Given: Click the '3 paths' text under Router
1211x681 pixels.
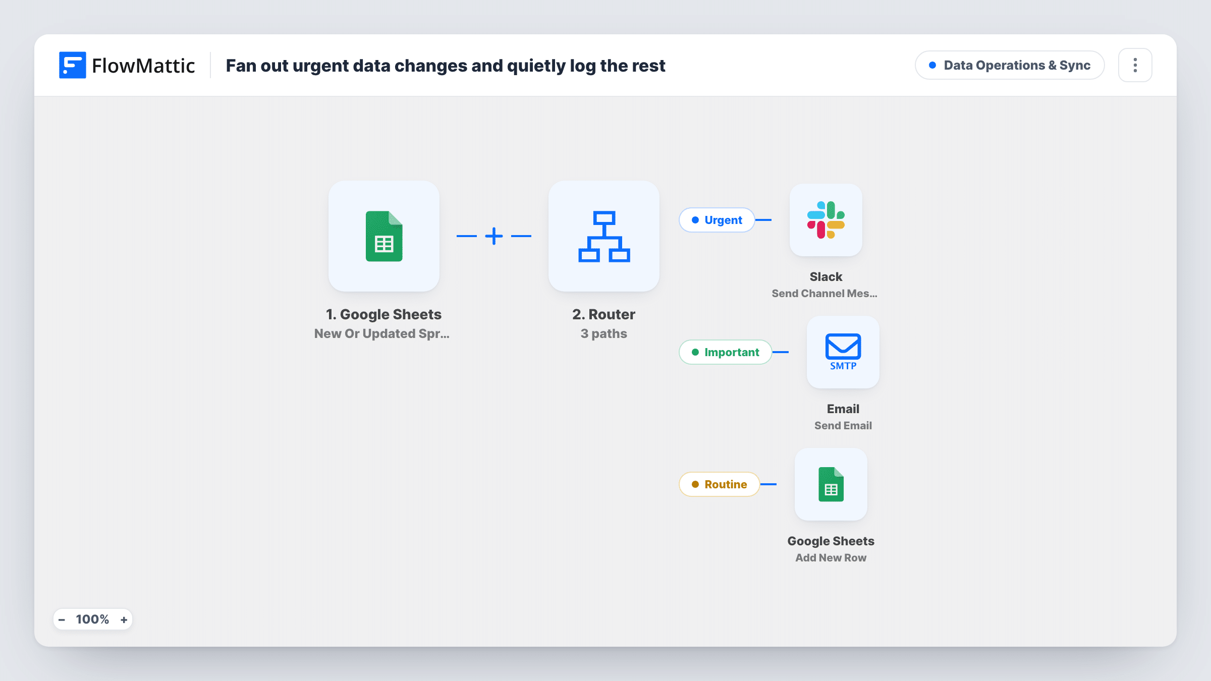Looking at the screenshot, I should 604,333.
